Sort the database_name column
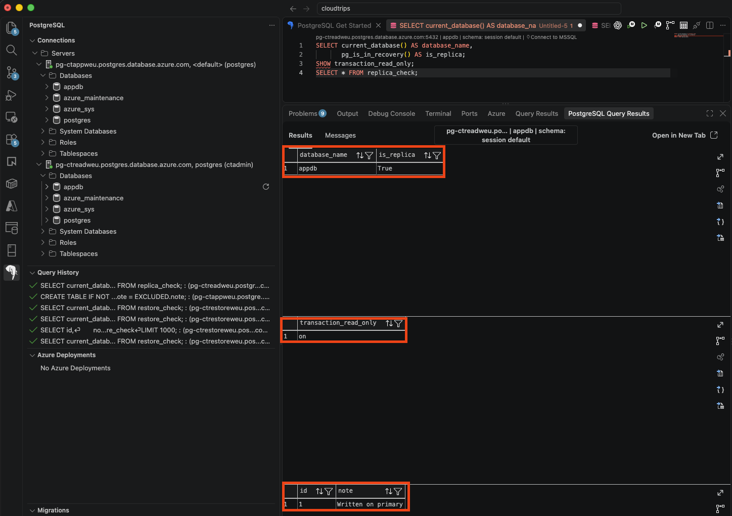The image size is (732, 516). tap(360, 155)
